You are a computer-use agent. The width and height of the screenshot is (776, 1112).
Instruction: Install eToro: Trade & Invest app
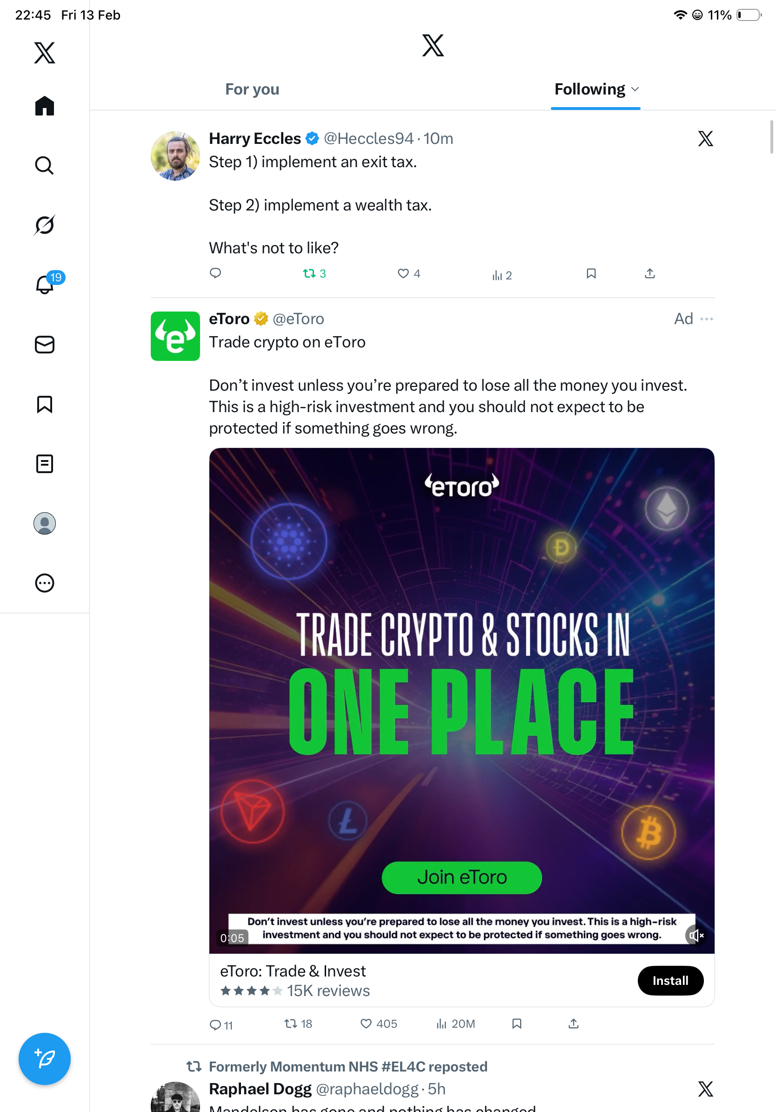[670, 981]
